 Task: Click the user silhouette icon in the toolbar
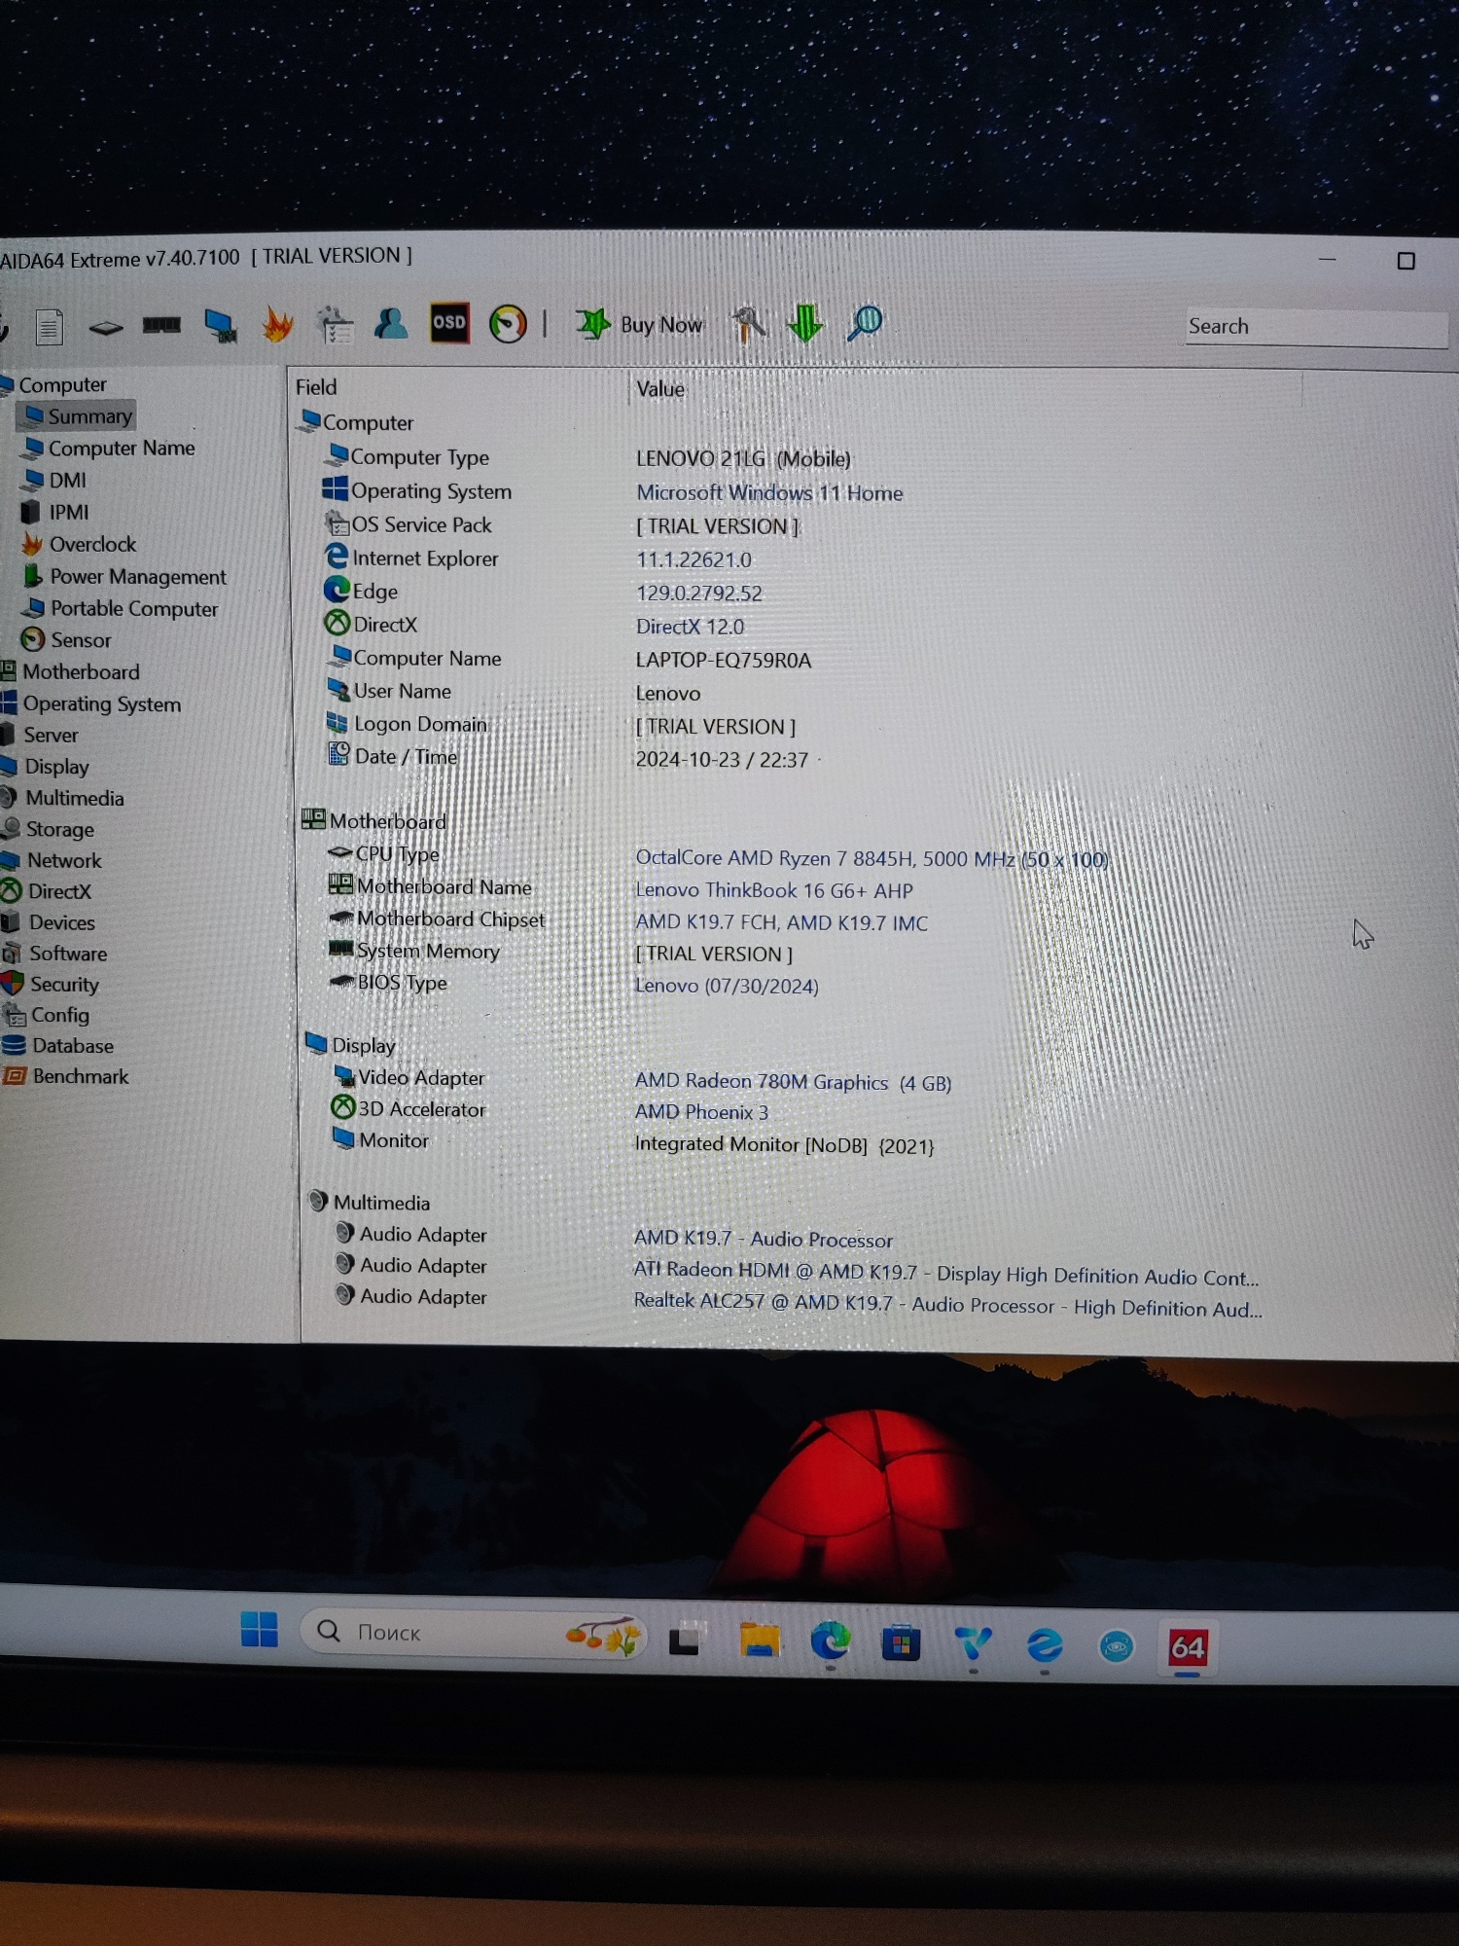(x=391, y=323)
